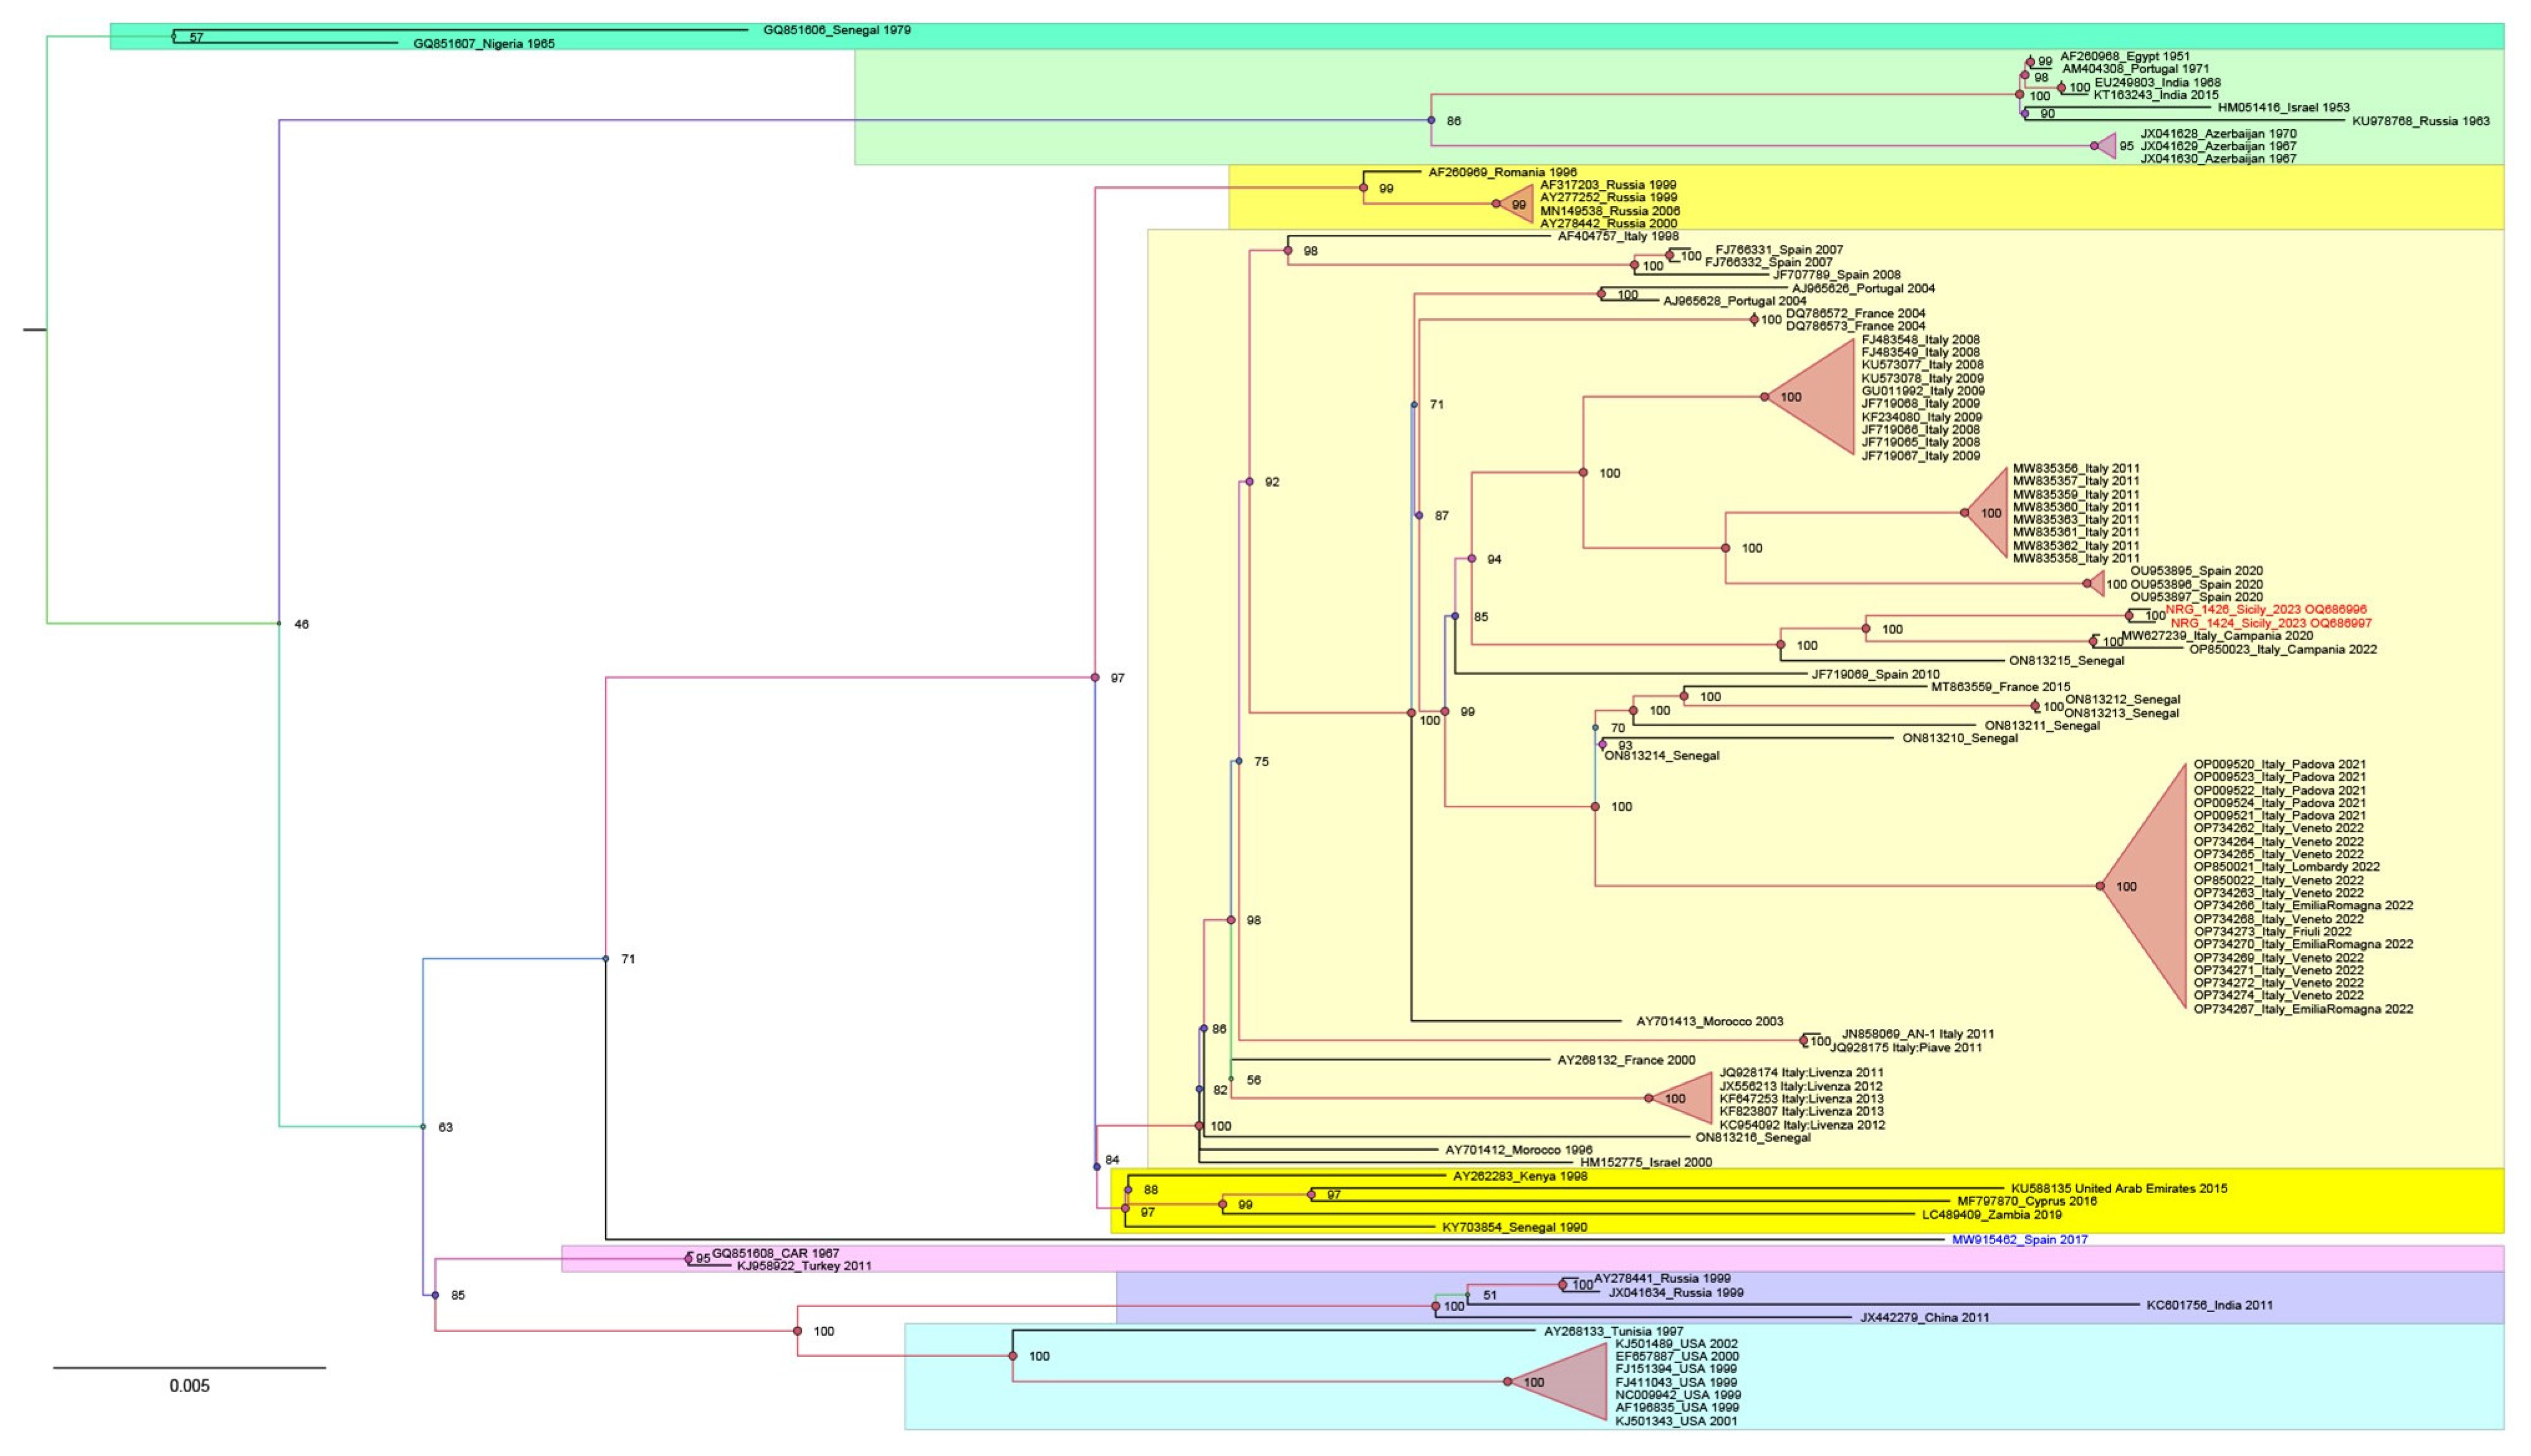This screenshot has height=1456, width=2531.
Task: Select the blue taxon label MW915462_Spain 2017
Action: 2019,1240
